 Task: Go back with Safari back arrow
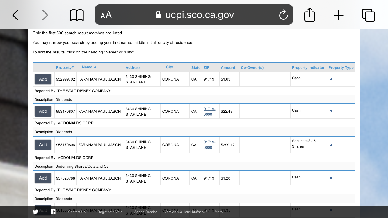[x=15, y=15]
